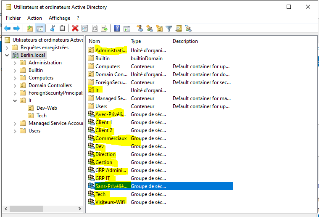
Task: Click the Help question mark toolbar icon
Action: coord(117,28)
